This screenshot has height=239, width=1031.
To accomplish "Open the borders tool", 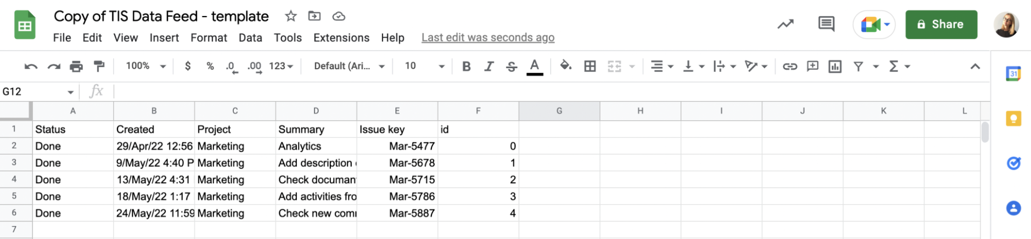I will click(x=590, y=67).
